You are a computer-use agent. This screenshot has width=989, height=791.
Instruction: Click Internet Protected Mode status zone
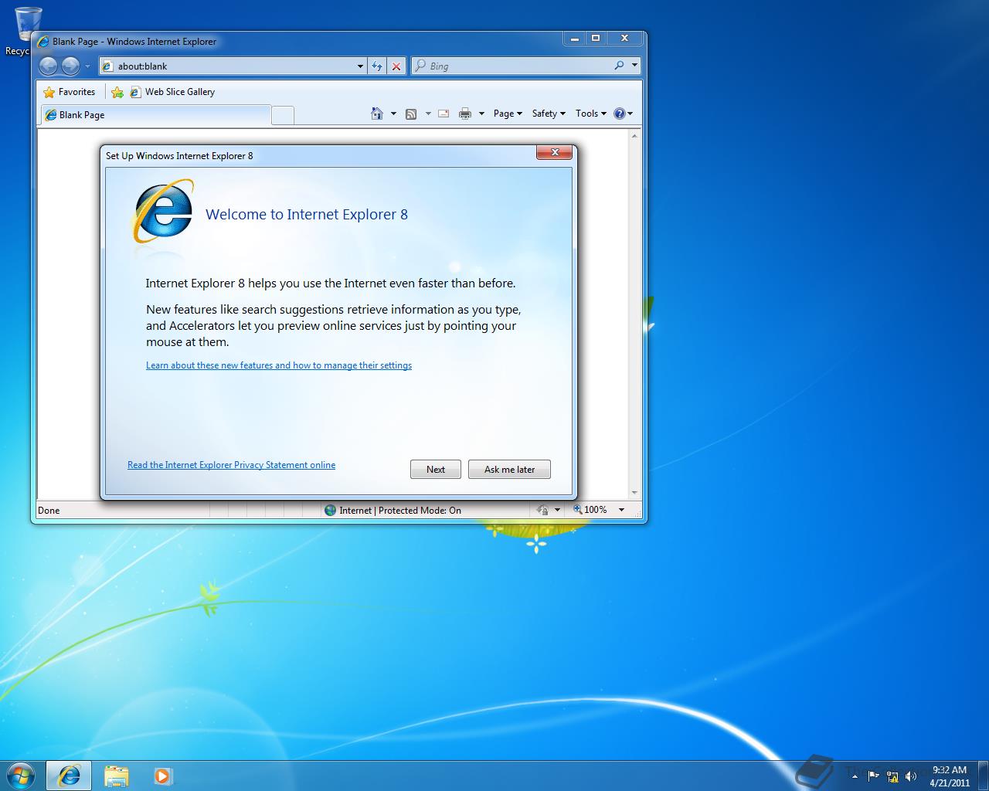pos(393,511)
